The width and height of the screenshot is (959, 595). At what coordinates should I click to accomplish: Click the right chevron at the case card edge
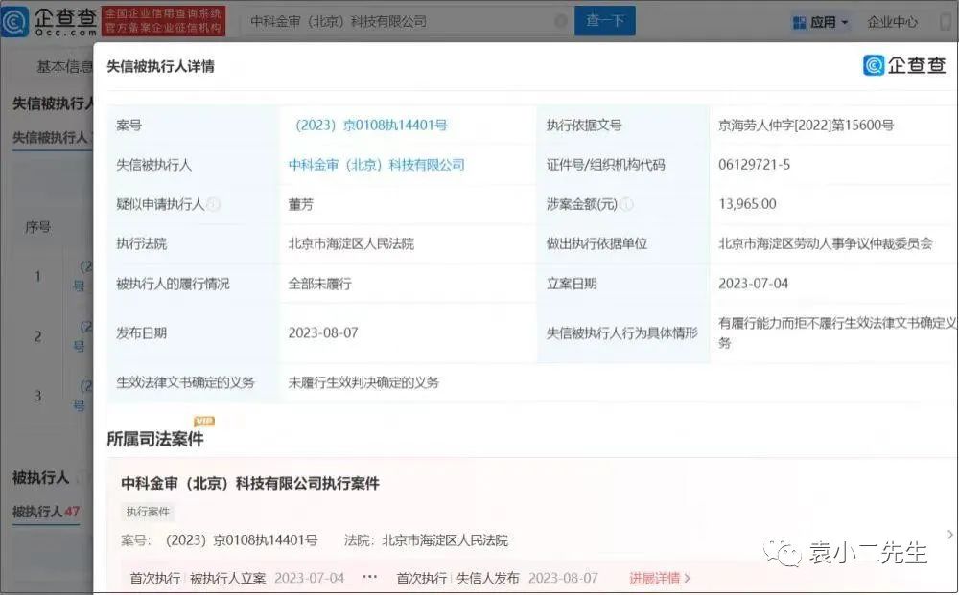(949, 535)
